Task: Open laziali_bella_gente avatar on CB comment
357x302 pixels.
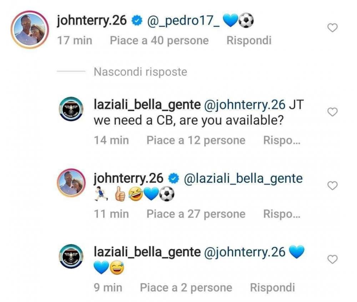Action: (x=71, y=109)
